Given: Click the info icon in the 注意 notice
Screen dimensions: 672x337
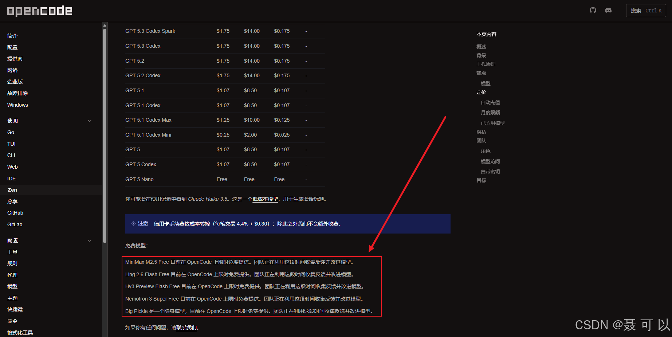Looking at the screenshot, I should pos(134,224).
